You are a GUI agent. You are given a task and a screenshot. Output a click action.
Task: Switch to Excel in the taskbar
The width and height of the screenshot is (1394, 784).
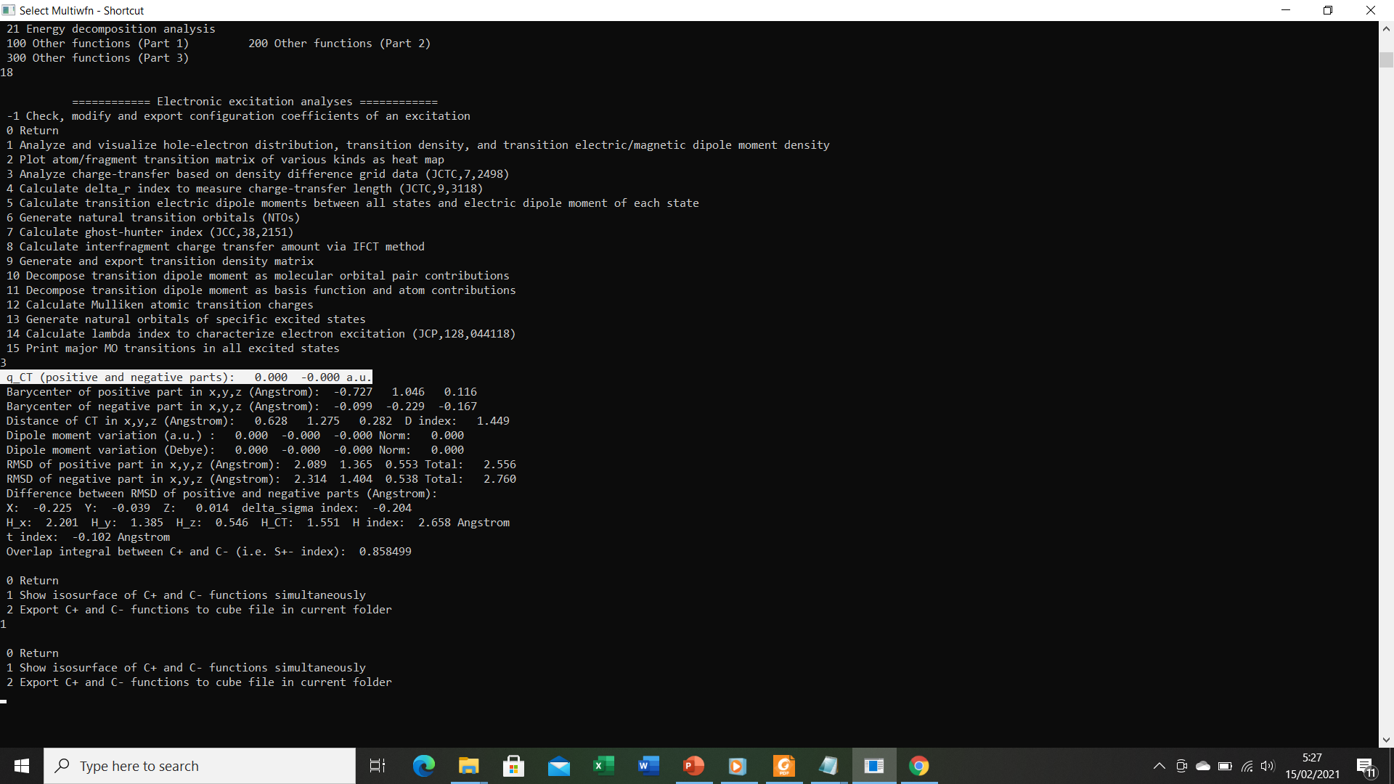pos(603,766)
